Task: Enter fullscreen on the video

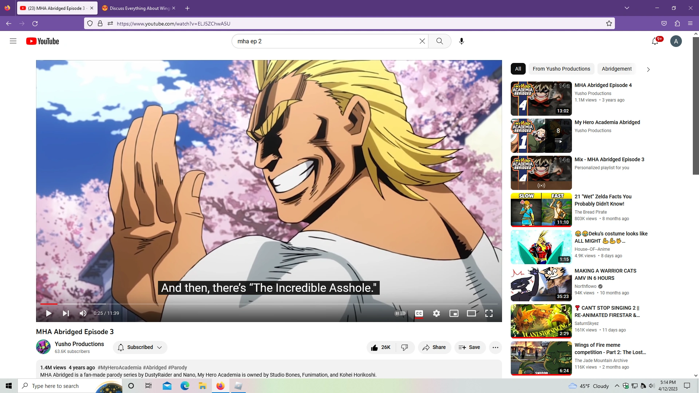Action: (489, 313)
